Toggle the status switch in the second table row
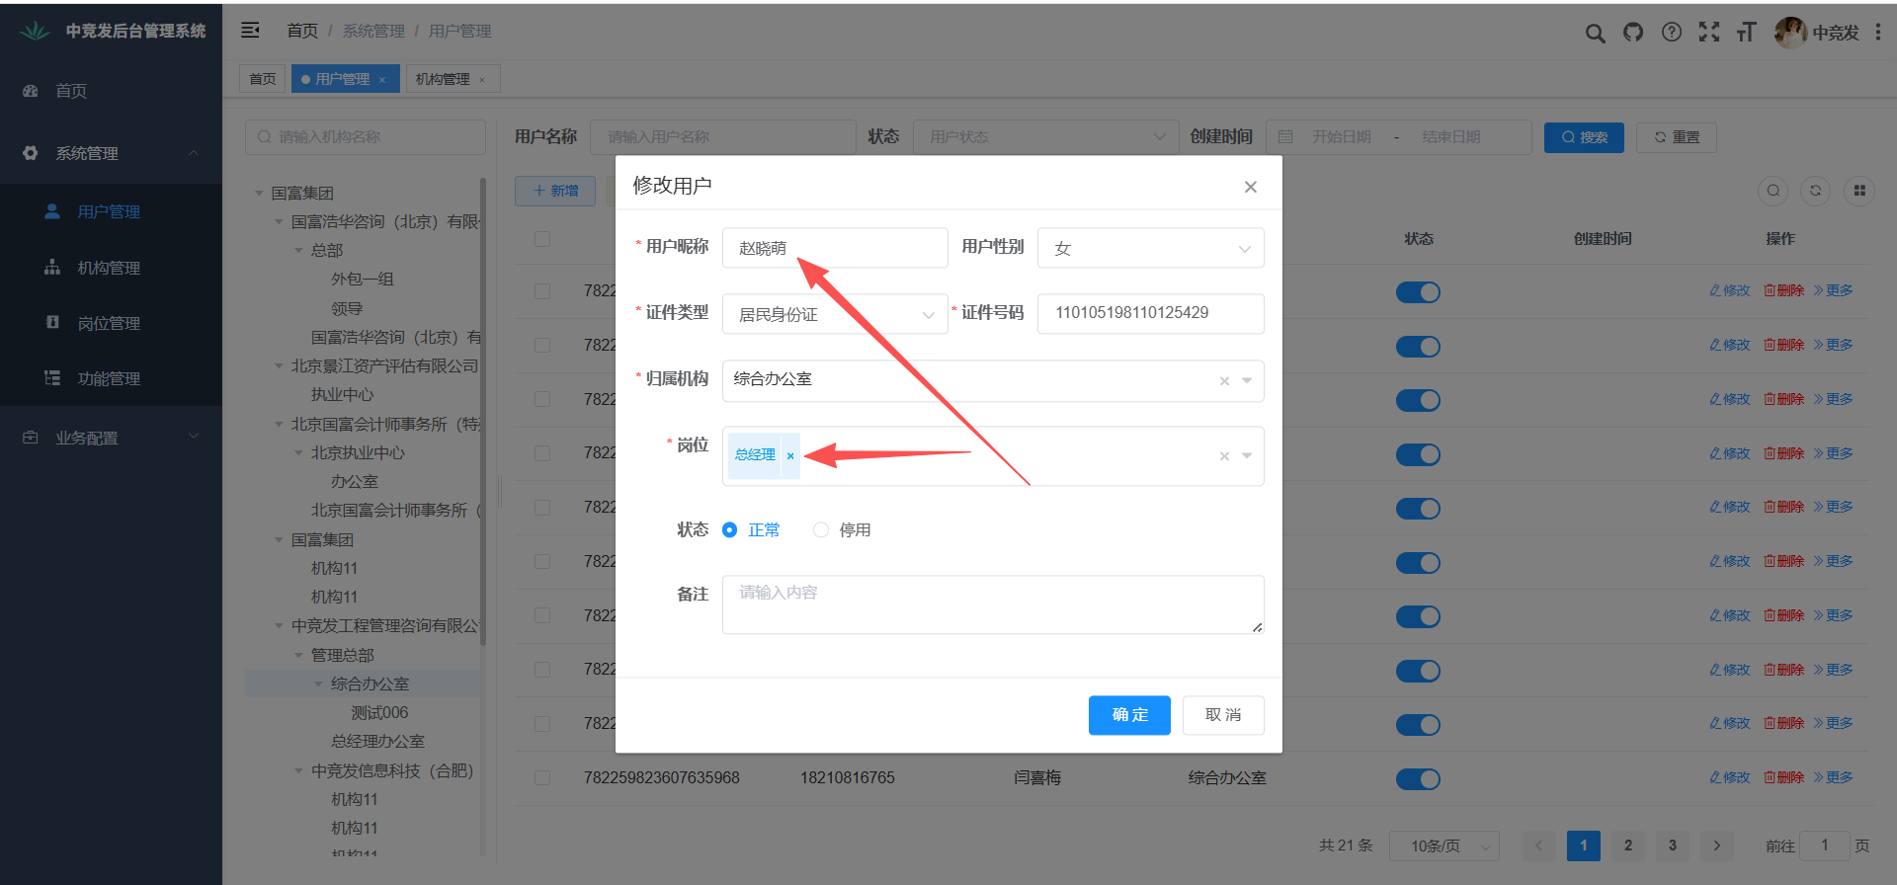This screenshot has width=1897, height=885. click(1418, 347)
